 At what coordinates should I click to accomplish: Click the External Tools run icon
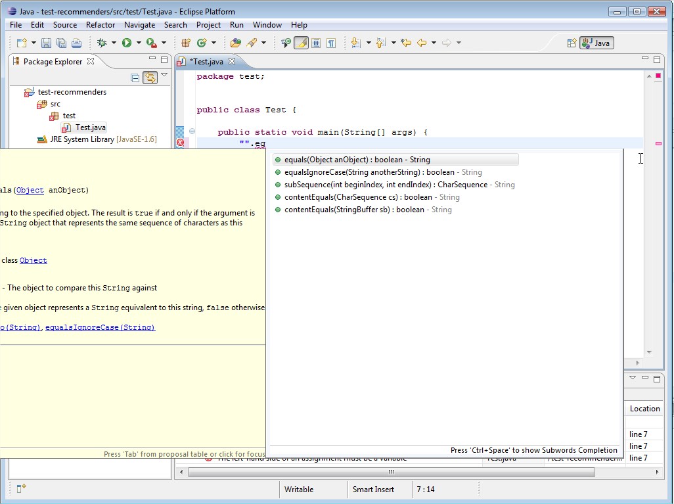(x=151, y=43)
